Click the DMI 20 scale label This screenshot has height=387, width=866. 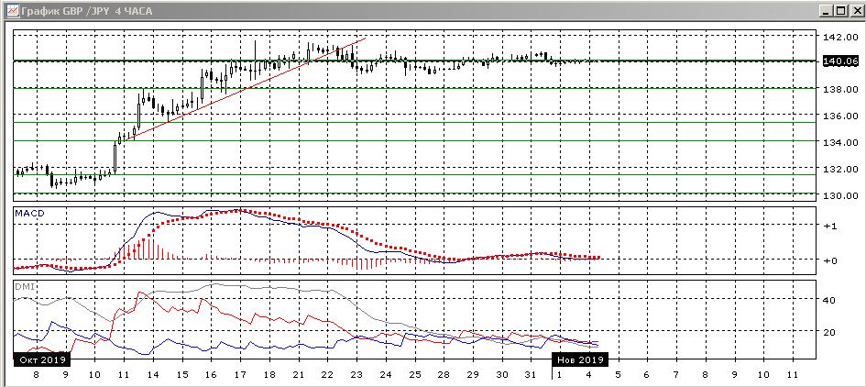(x=829, y=332)
